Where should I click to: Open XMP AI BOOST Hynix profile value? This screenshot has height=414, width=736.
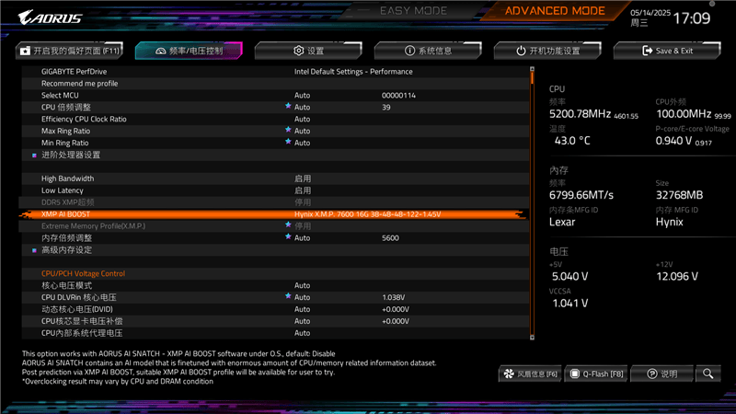point(367,214)
